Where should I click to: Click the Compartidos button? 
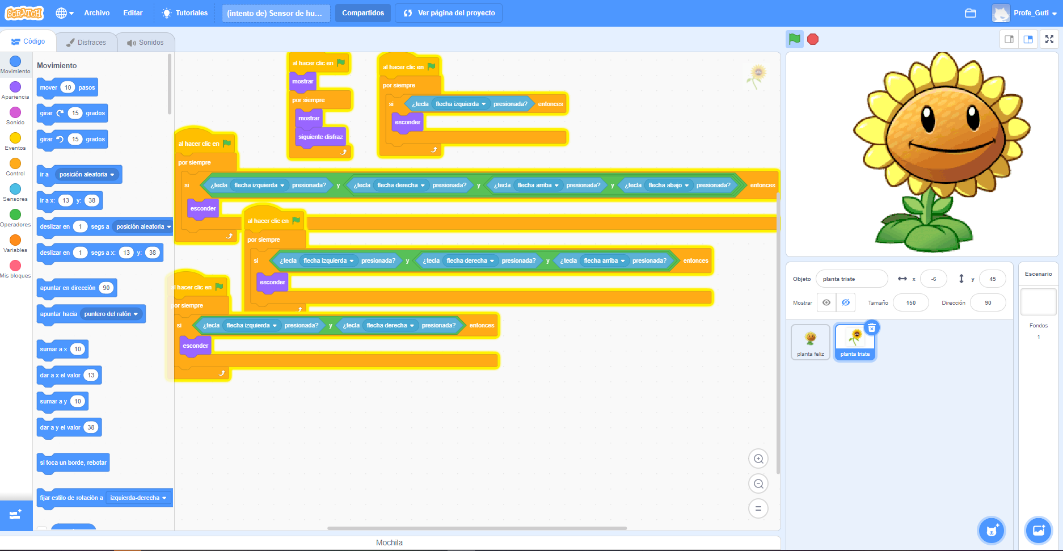(x=363, y=13)
